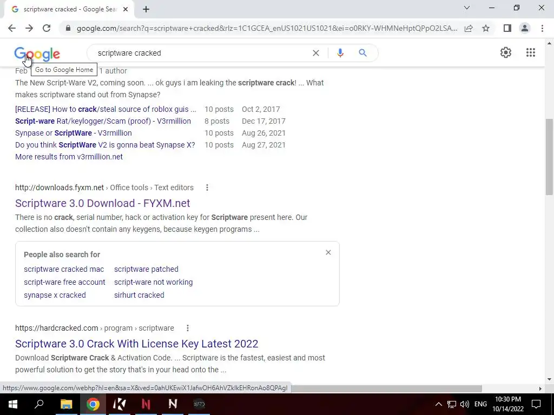This screenshot has height=415, width=554.
Task: Search 'scriptware patched' suggestion
Action: click(x=146, y=269)
